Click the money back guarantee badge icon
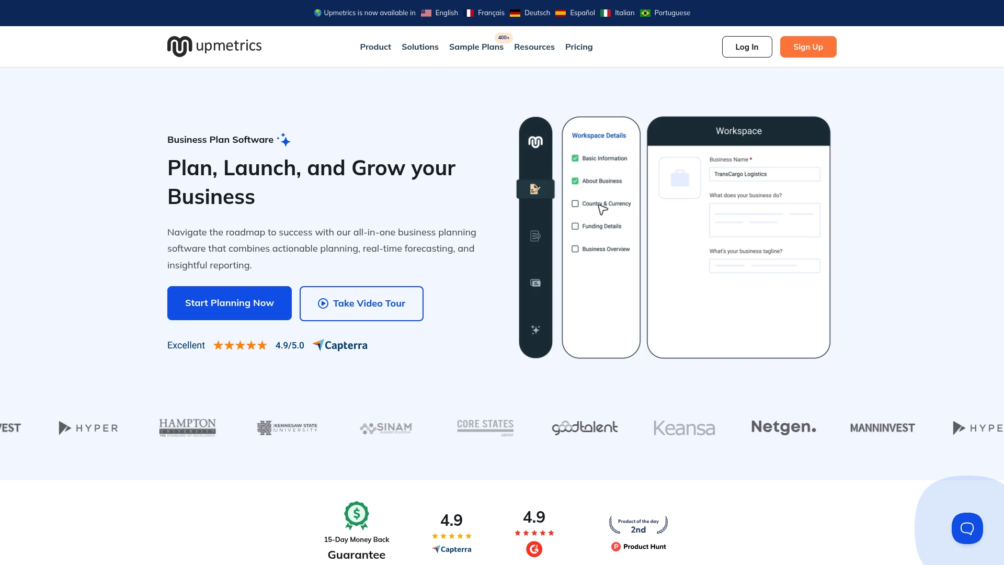The width and height of the screenshot is (1004, 565). point(357,515)
